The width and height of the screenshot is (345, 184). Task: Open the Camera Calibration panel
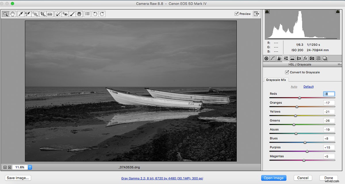pyautogui.click(x=312, y=58)
